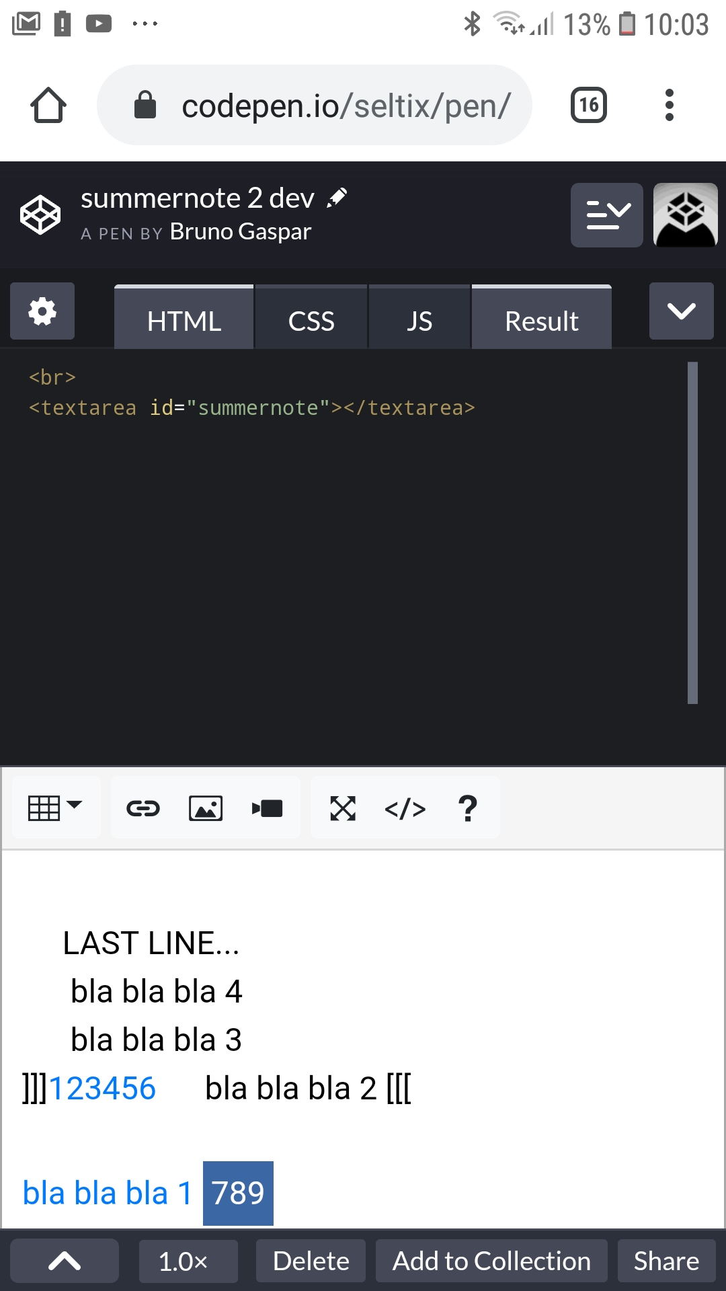Open the browser overflow menu
The width and height of the screenshot is (726, 1291).
(670, 104)
